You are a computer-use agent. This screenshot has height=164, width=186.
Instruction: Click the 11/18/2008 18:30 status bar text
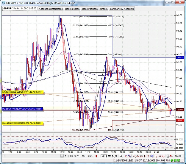tap(124, 160)
